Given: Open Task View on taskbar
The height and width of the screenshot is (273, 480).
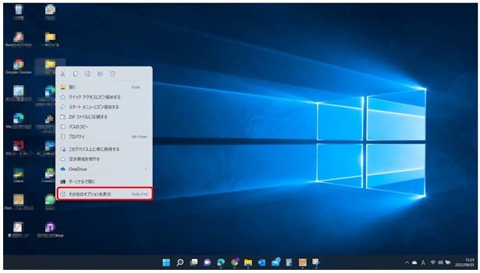Looking at the screenshot, I should tap(194, 262).
